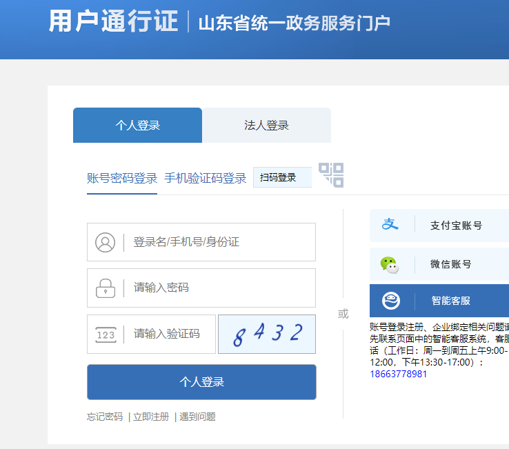Click the WeChat logo icon
Image resolution: width=509 pixels, height=449 pixels.
[390, 264]
